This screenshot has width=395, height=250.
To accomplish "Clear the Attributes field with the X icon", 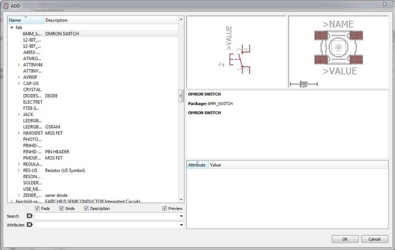I will [x=30, y=224].
